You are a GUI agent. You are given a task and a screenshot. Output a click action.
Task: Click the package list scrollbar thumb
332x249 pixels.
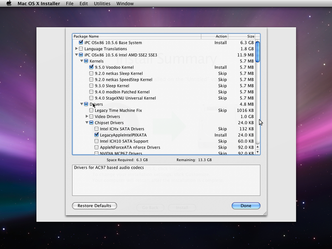(x=258, y=52)
